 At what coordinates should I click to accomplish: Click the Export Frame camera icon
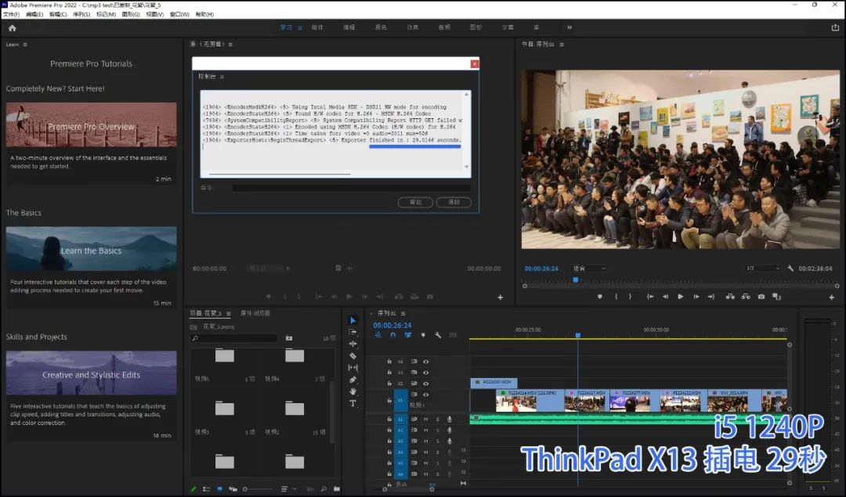(761, 298)
